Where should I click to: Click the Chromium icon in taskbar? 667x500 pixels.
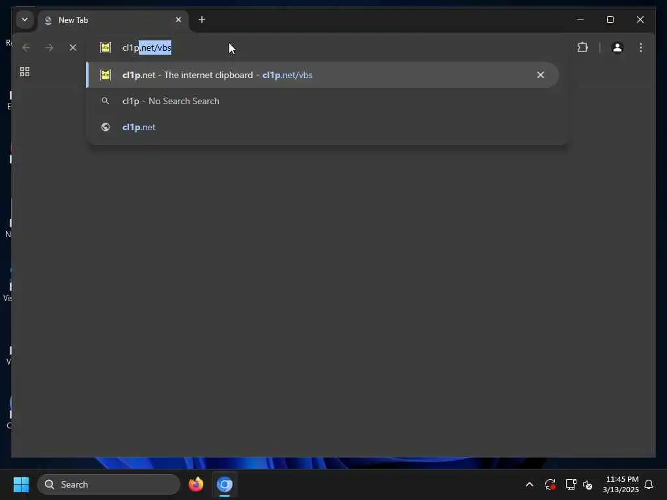(225, 484)
